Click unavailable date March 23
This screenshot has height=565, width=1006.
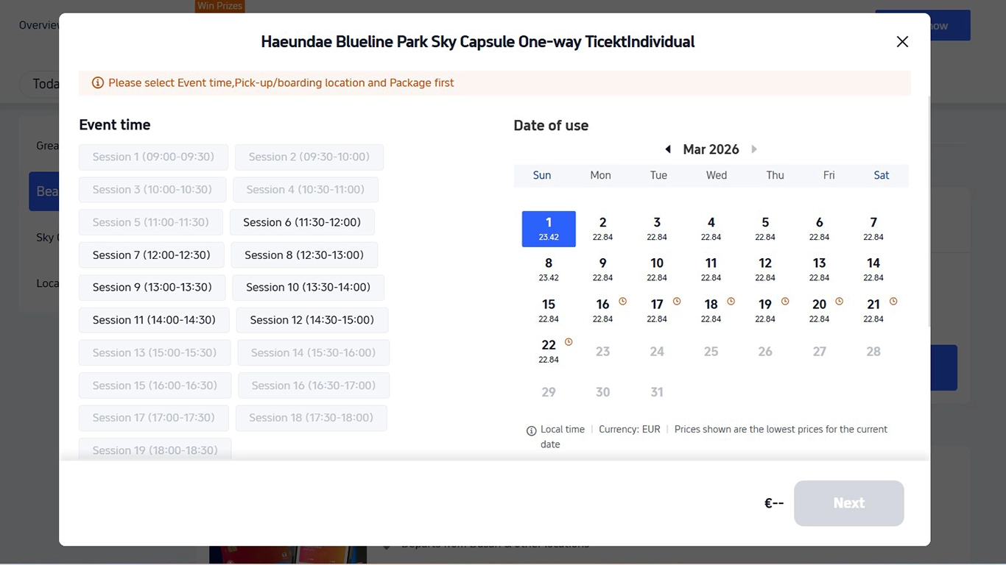pos(603,352)
